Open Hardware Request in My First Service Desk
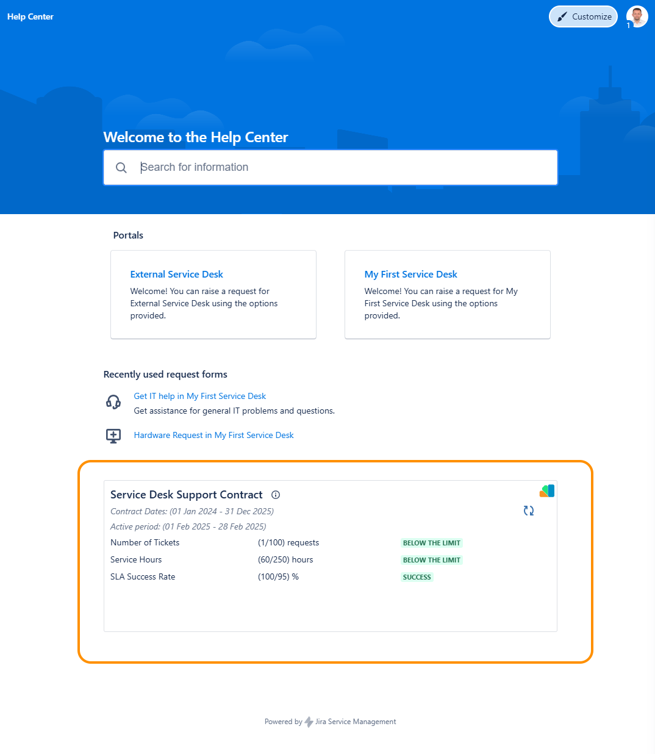 click(213, 435)
